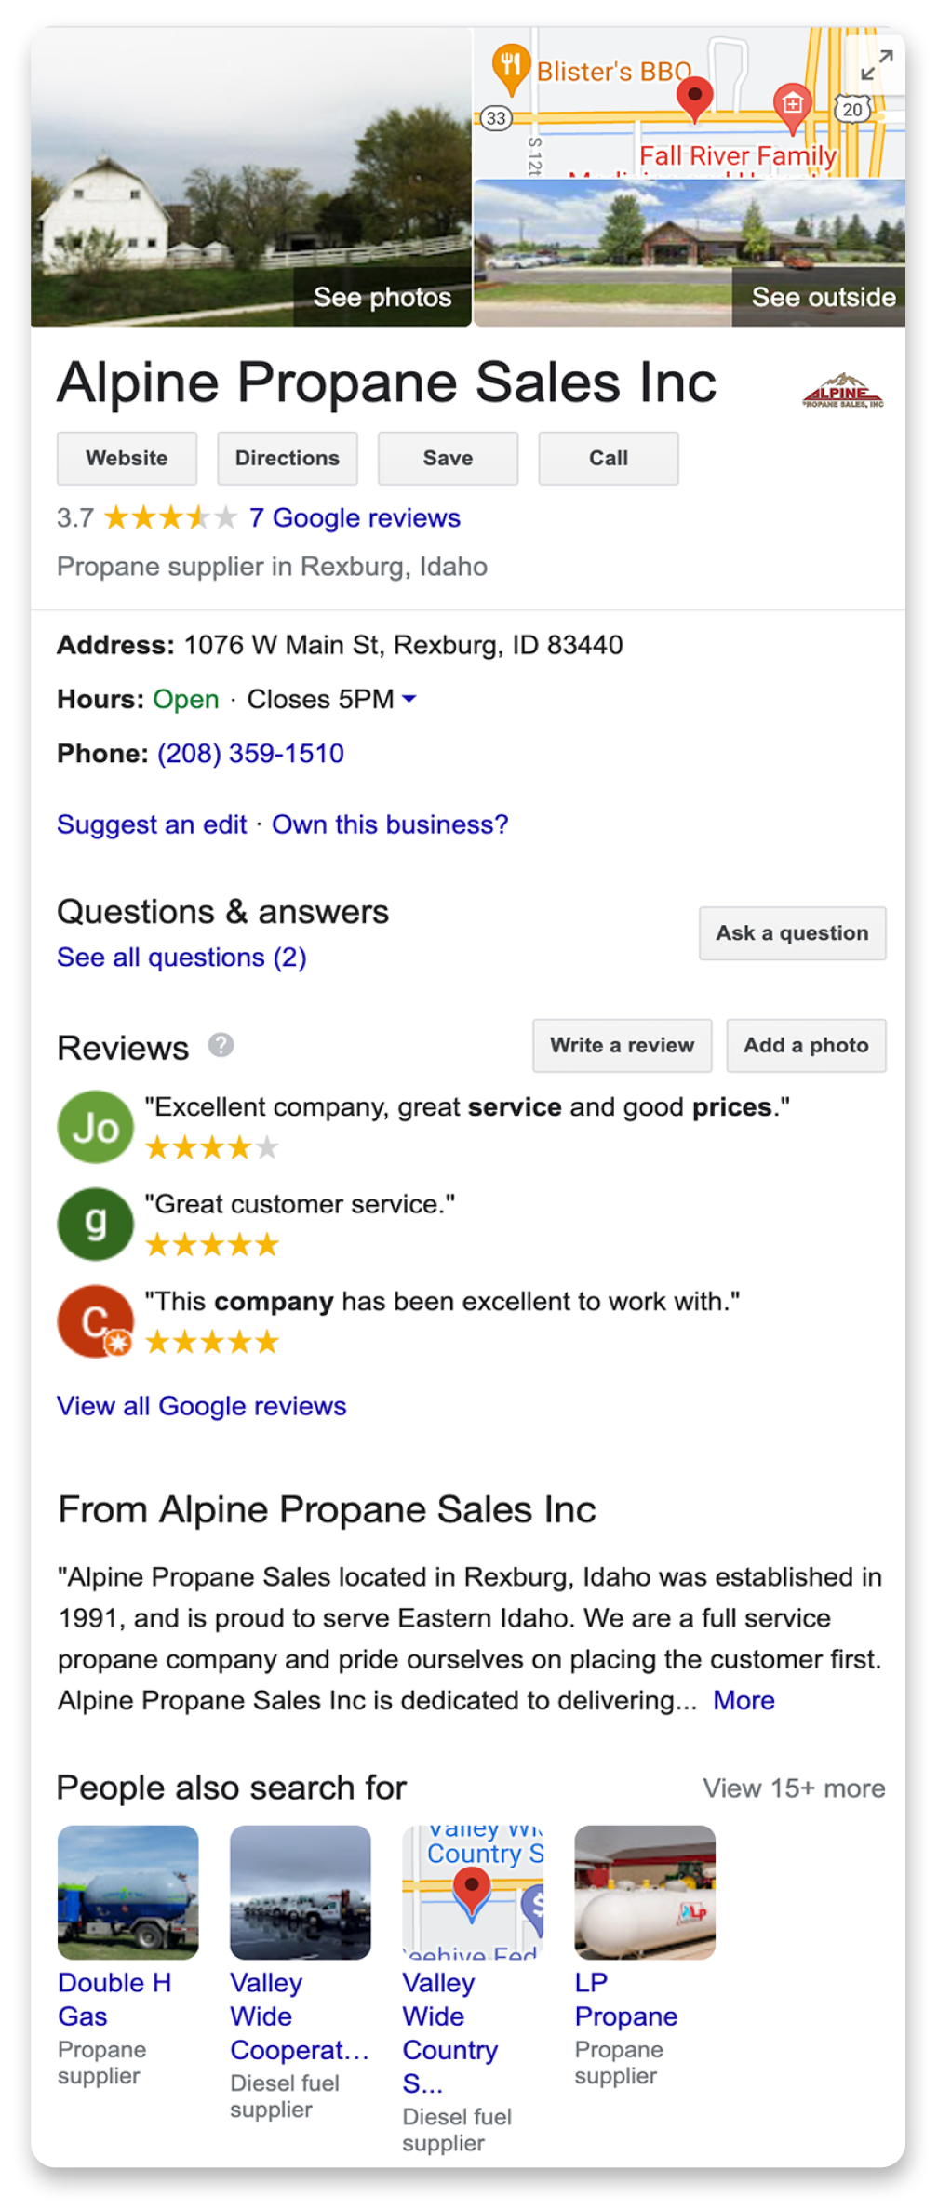Click Ask a question button

pyautogui.click(x=792, y=932)
